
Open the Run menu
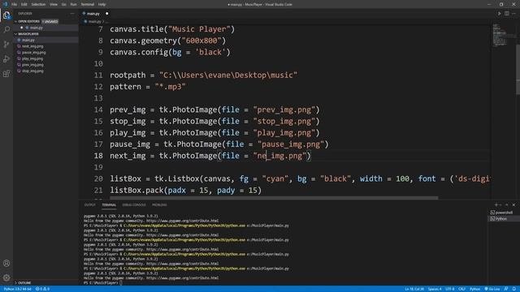73,4
